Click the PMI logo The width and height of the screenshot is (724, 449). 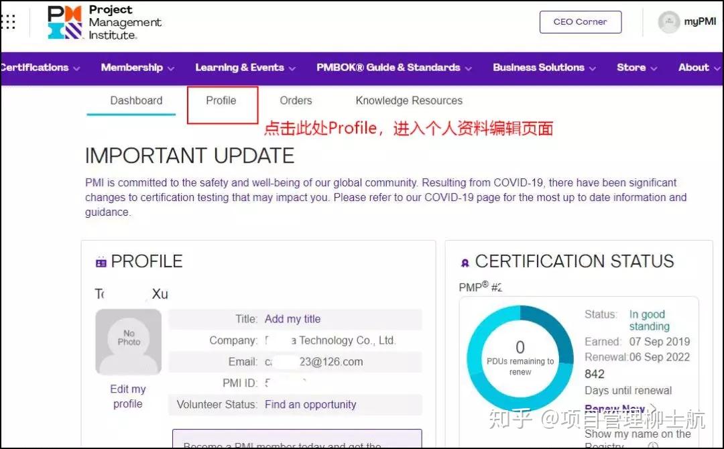64,21
